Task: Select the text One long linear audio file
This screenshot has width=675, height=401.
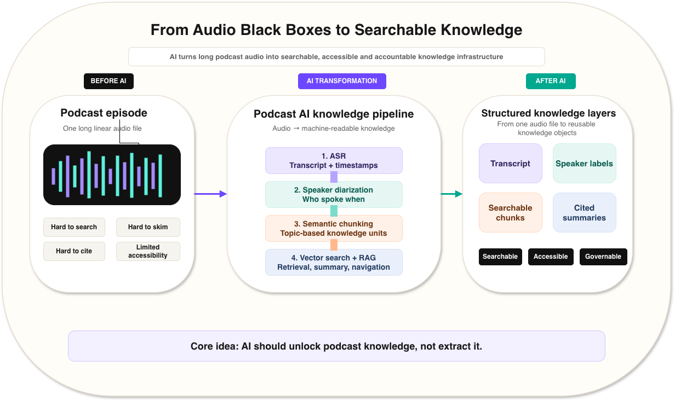Action: tap(104, 129)
